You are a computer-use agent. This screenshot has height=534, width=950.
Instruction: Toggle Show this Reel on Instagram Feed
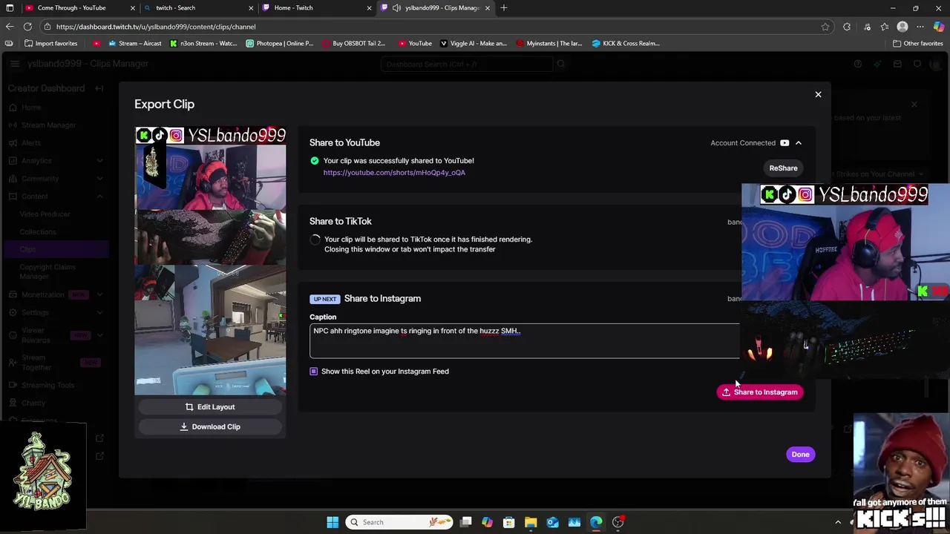tap(313, 372)
